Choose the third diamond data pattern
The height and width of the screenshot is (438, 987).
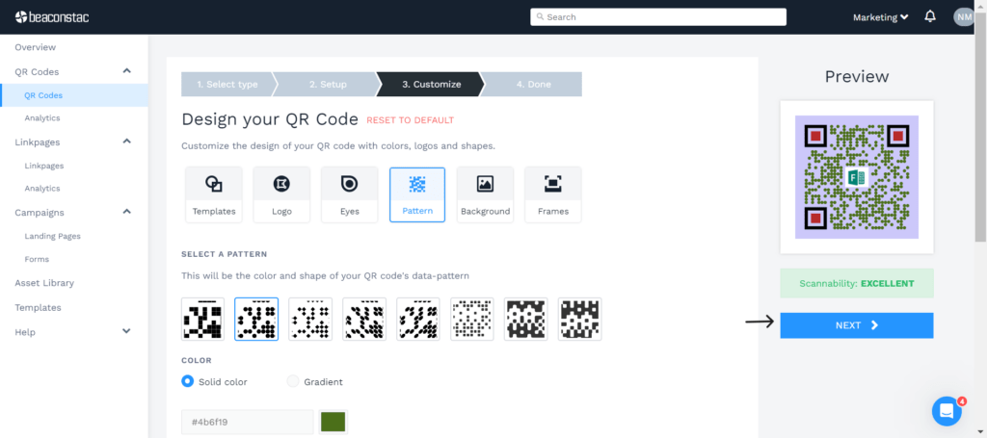[x=310, y=320]
